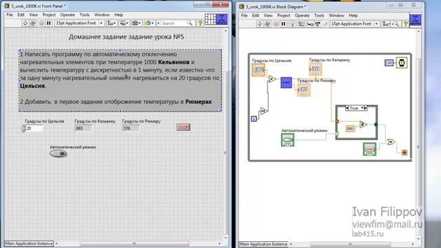Open Operate menu in Front Panel window
The height and width of the screenshot is (248, 441).
(x=68, y=14)
